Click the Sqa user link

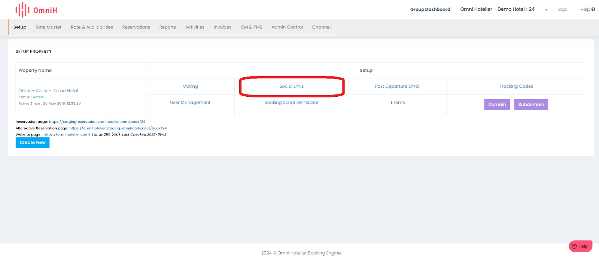(x=562, y=9)
